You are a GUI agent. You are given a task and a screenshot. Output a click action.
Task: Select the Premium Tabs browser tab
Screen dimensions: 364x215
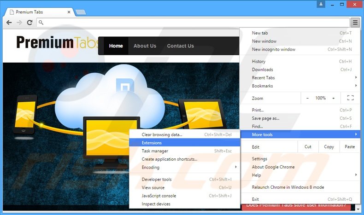40,12
